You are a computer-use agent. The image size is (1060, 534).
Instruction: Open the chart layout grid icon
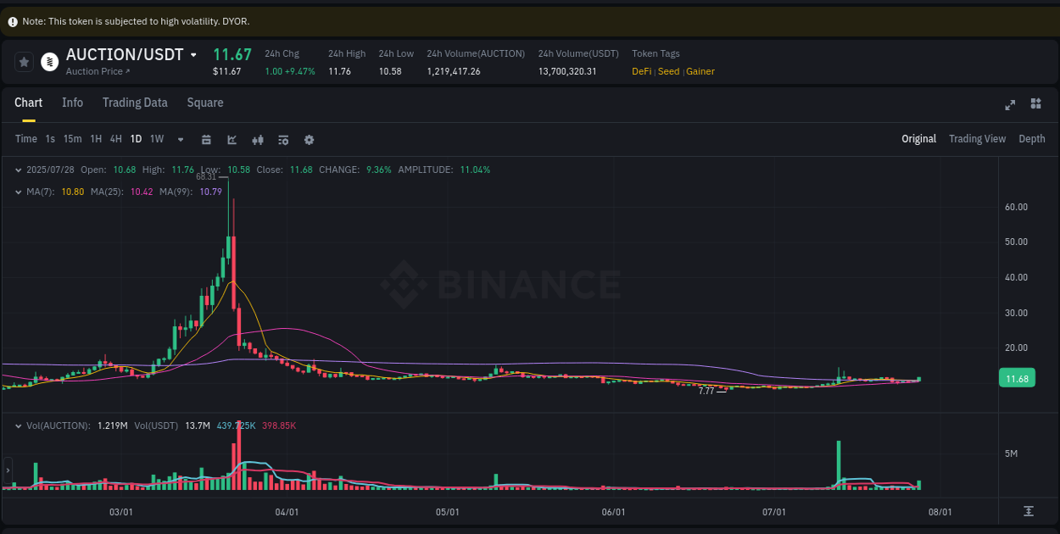pyautogui.click(x=1035, y=103)
